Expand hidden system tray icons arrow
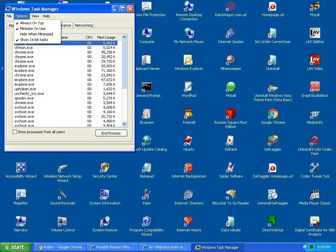The image size is (336, 252). pyautogui.click(x=305, y=247)
